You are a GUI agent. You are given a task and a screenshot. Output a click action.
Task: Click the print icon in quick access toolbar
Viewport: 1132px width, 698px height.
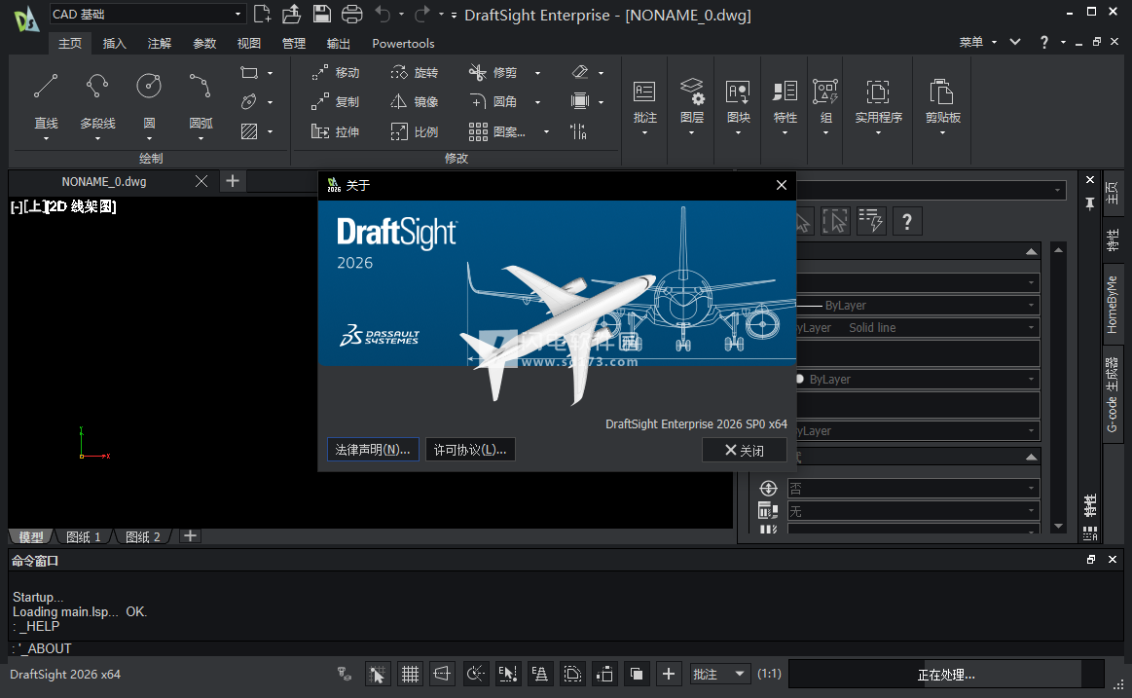(351, 14)
